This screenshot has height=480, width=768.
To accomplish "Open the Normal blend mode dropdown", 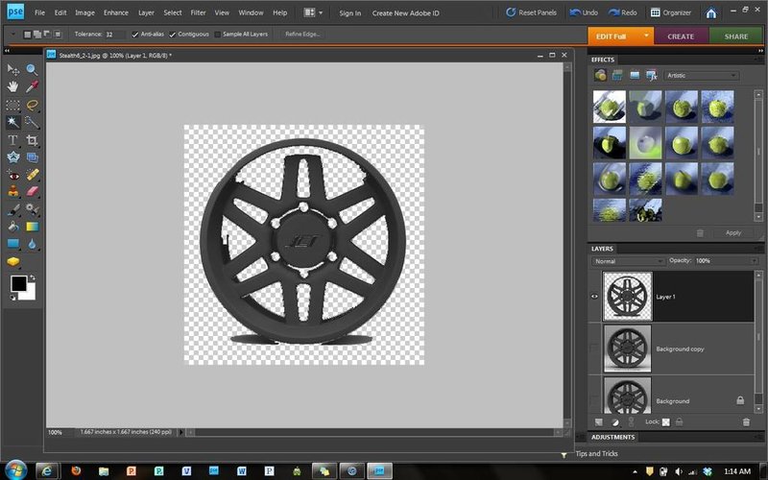I will click(x=628, y=261).
